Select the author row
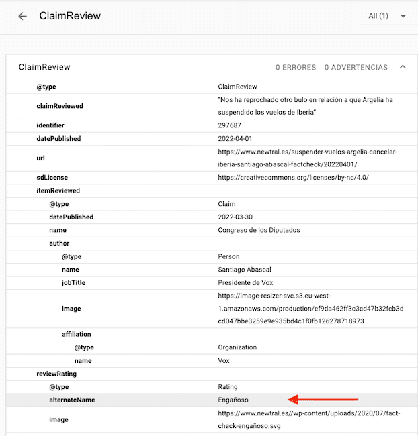The image size is (418, 436). (x=212, y=243)
